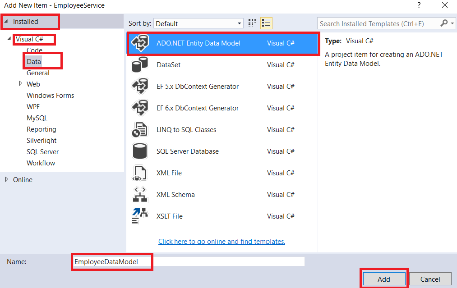Open the go online and find templates link

point(222,242)
